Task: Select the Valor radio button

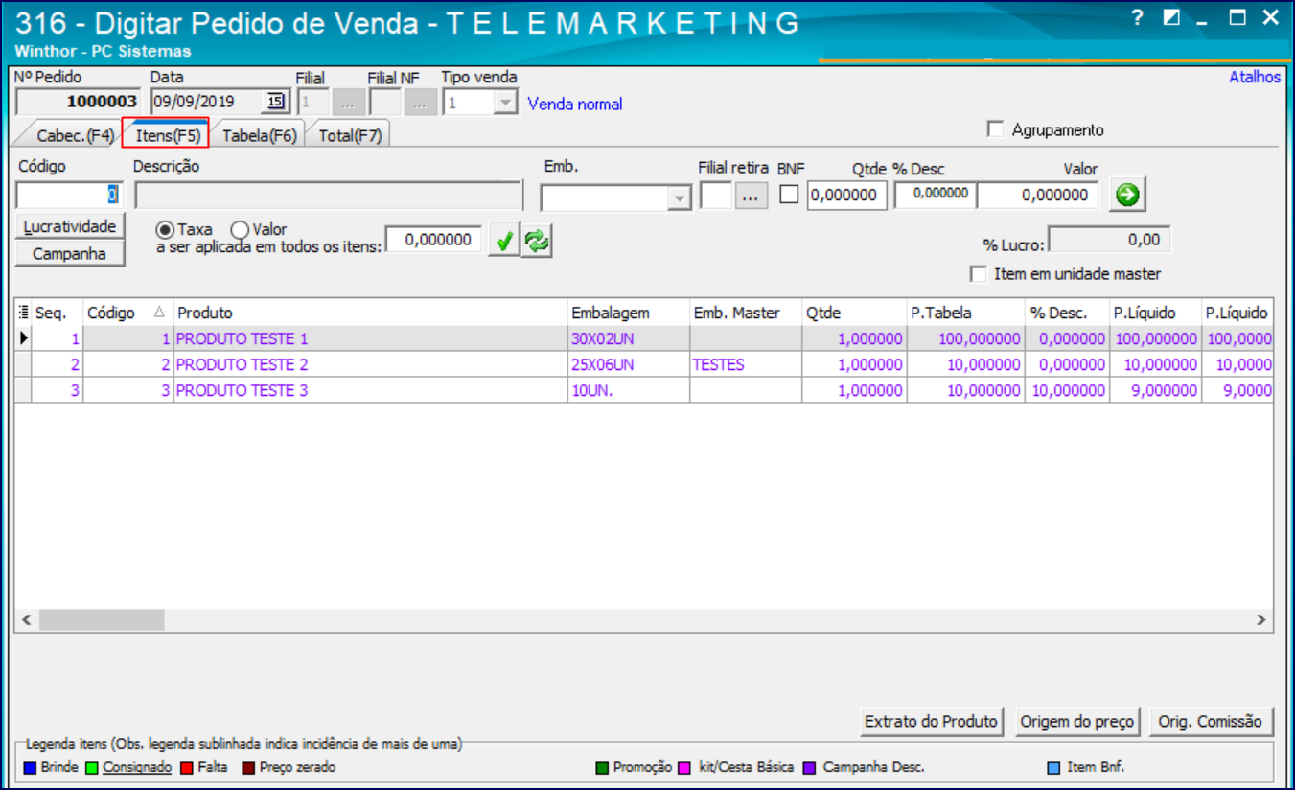Action: pyautogui.click(x=240, y=230)
